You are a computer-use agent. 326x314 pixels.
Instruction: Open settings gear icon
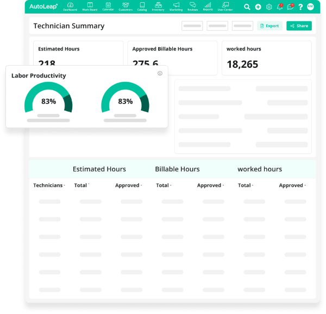[x=269, y=7]
